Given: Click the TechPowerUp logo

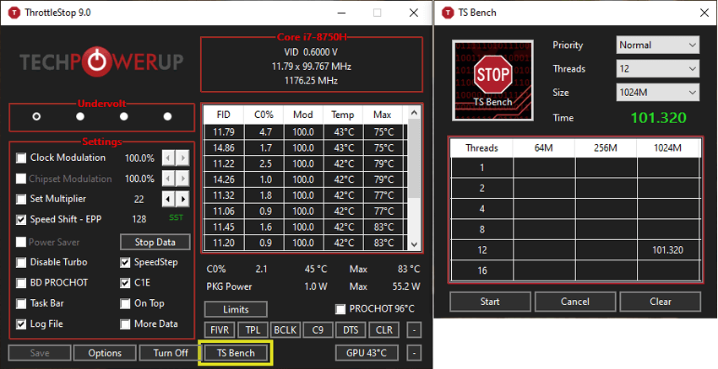Looking at the screenshot, I should point(101,63).
